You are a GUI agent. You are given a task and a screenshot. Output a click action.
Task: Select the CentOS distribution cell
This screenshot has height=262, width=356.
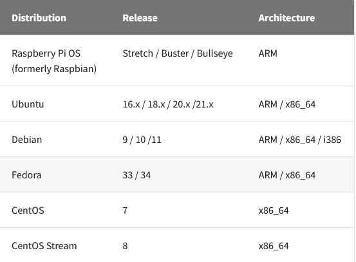28,211
